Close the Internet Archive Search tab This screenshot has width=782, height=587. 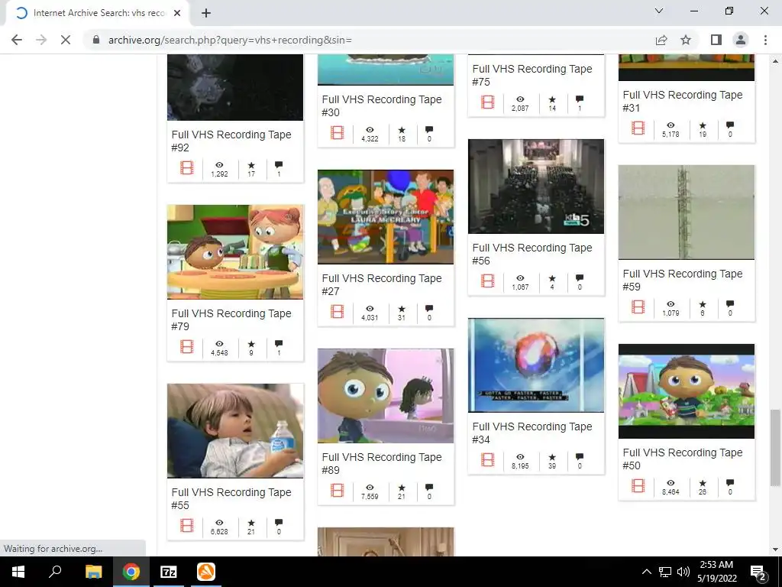(x=177, y=13)
